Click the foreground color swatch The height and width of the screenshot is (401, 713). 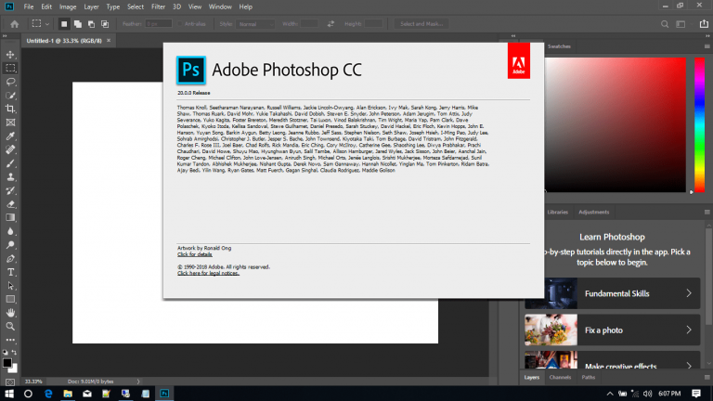6,363
